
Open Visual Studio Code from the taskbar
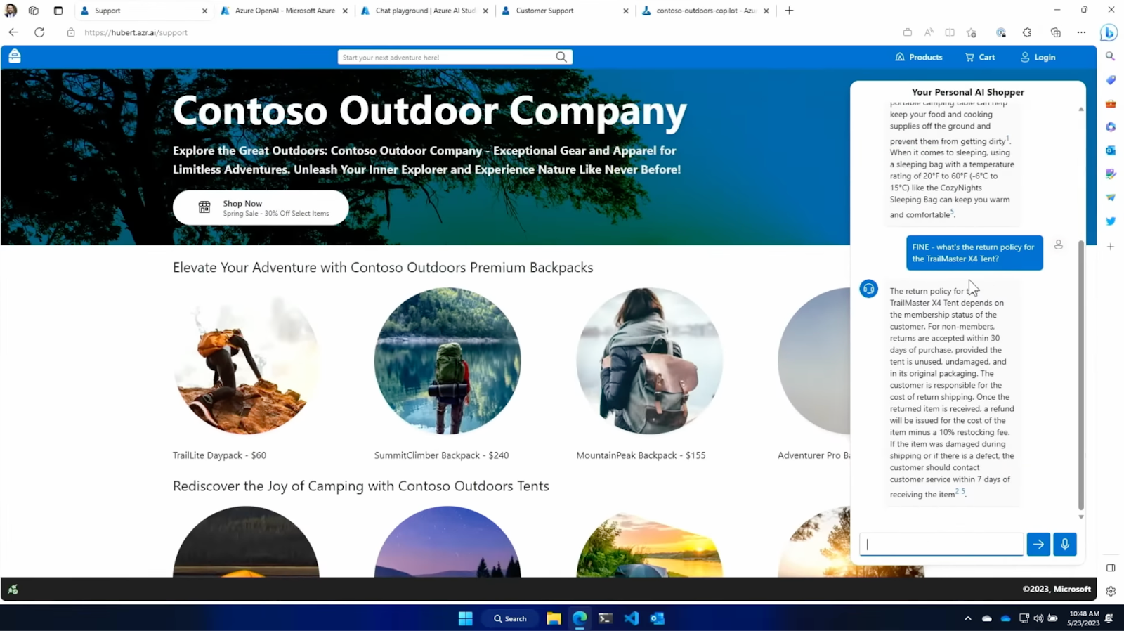631,618
